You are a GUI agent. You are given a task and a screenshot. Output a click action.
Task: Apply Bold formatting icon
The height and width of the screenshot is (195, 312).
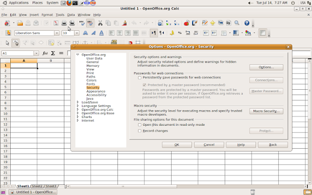tap(85, 33)
